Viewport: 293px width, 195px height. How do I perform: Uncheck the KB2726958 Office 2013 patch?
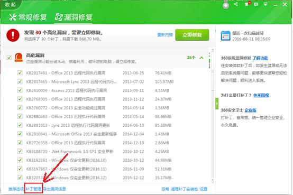(x=20, y=143)
